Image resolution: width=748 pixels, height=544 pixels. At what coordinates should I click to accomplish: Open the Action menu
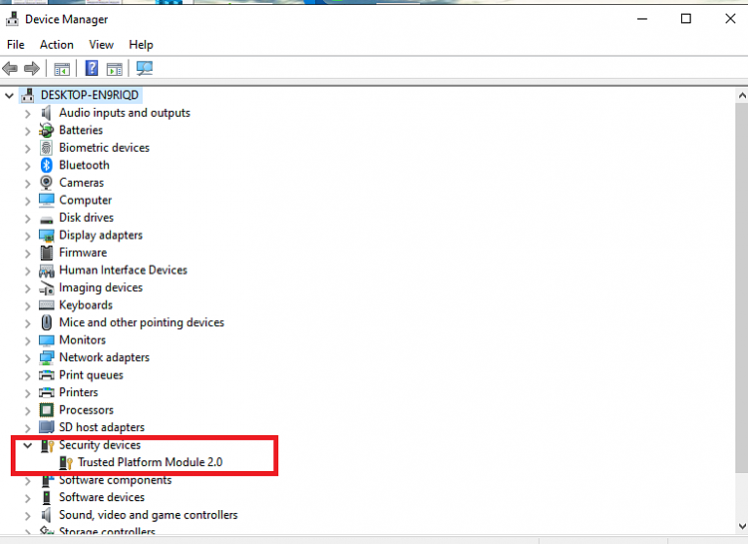[57, 44]
